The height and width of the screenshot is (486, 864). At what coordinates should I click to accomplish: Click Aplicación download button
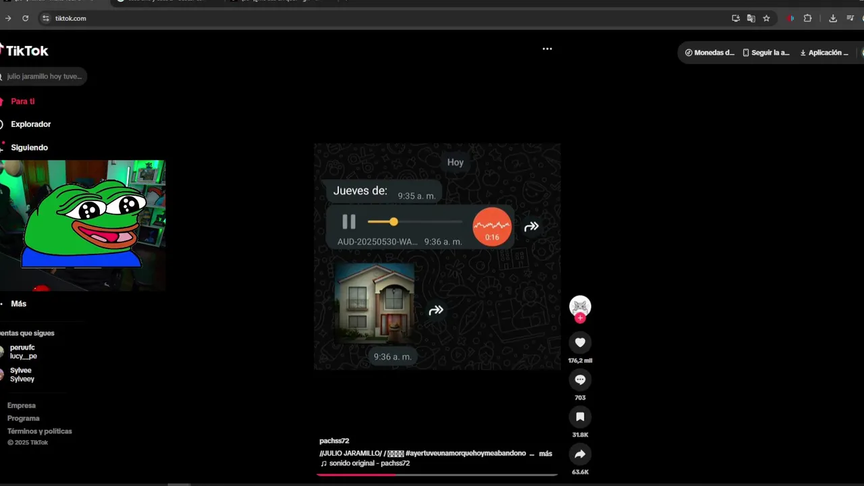[824, 53]
